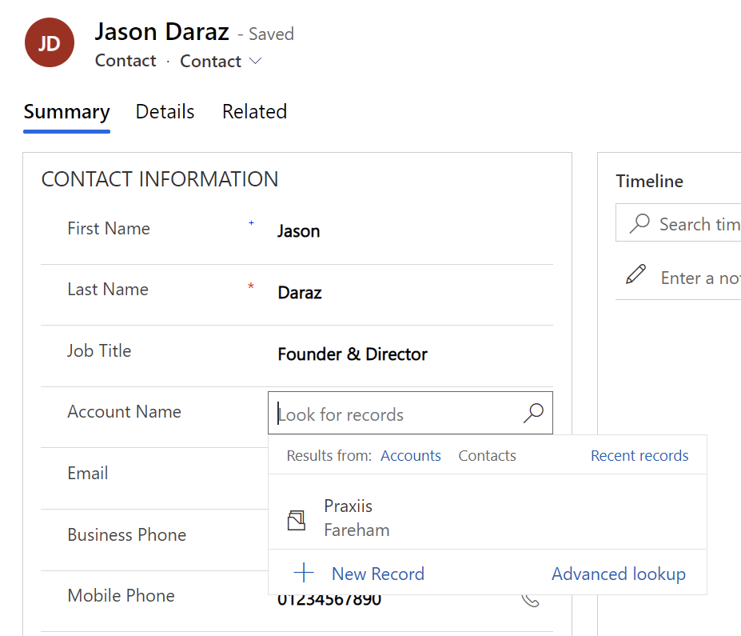Expand the Contact form selector chevron
741x636 pixels.
coord(255,61)
